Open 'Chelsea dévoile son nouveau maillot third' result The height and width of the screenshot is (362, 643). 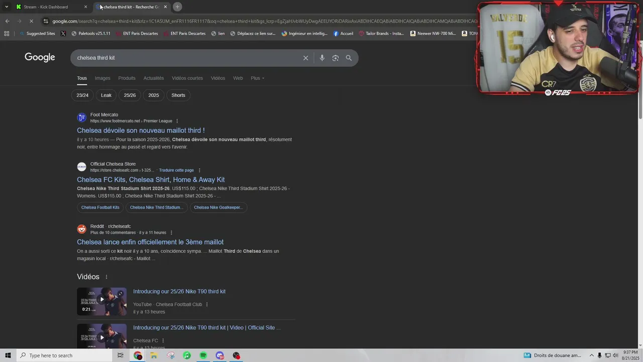141,131
